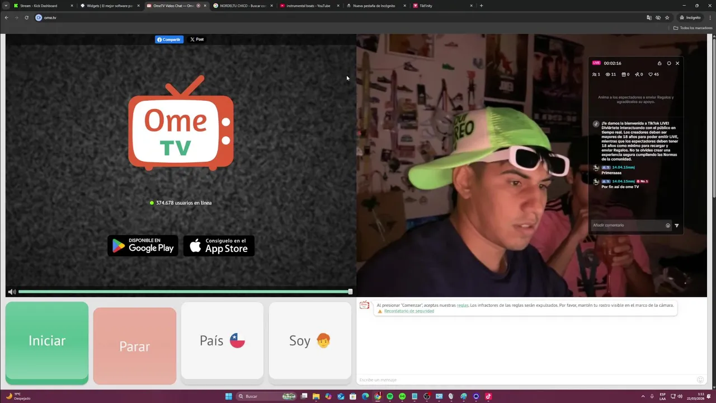Open the weather widget showing 11°C
716x403 pixels.
(18, 396)
